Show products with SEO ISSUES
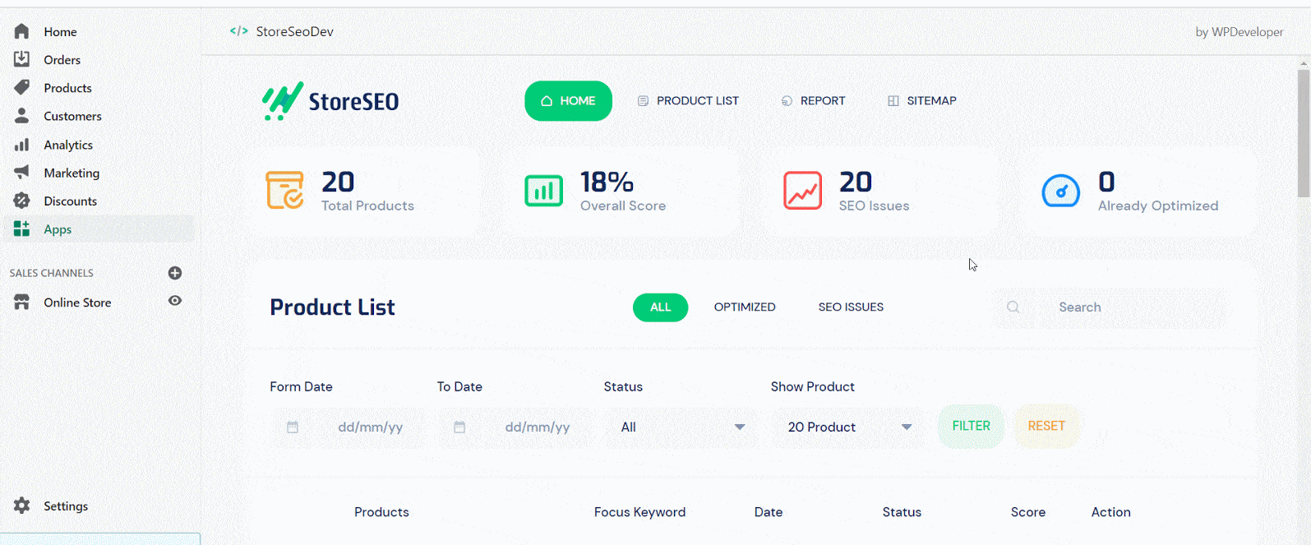Viewport: 1311px width, 545px height. 851,307
